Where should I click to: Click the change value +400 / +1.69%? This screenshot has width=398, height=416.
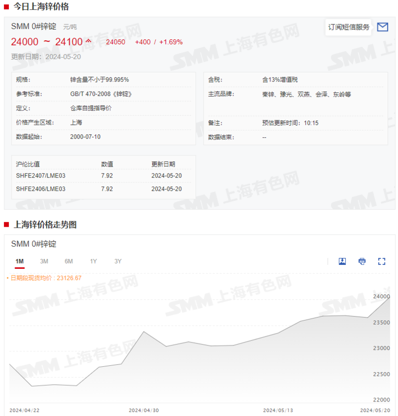tap(159, 42)
